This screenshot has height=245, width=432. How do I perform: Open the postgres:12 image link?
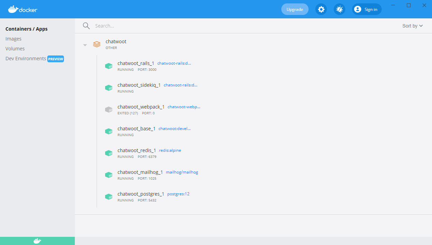[178, 194]
